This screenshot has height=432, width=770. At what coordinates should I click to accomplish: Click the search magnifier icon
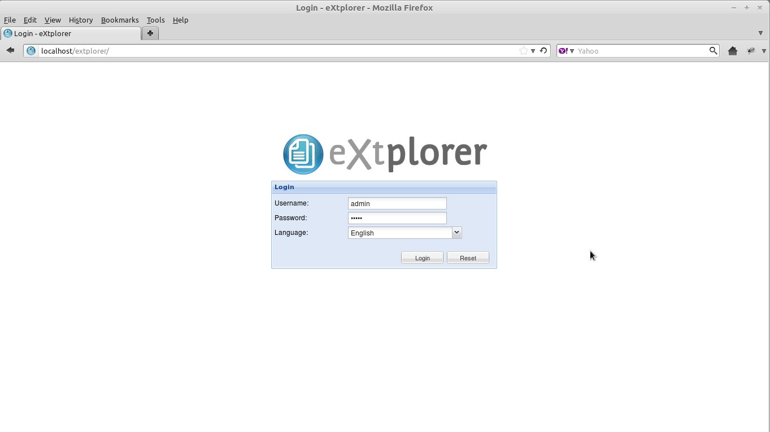(x=713, y=51)
